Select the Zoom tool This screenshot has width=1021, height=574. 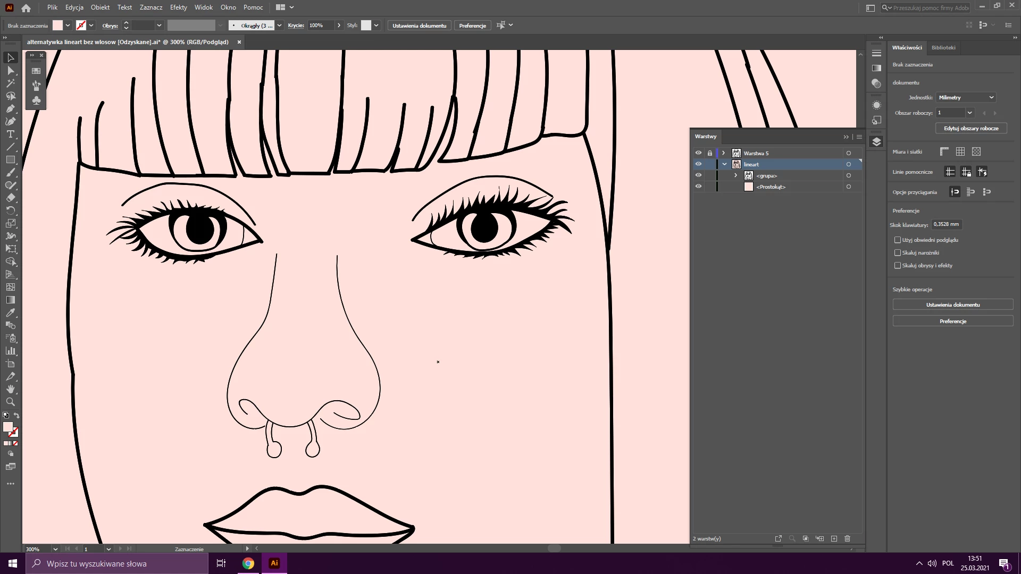(10, 402)
